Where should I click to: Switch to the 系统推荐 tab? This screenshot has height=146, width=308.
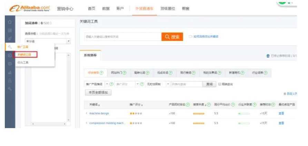90,55
